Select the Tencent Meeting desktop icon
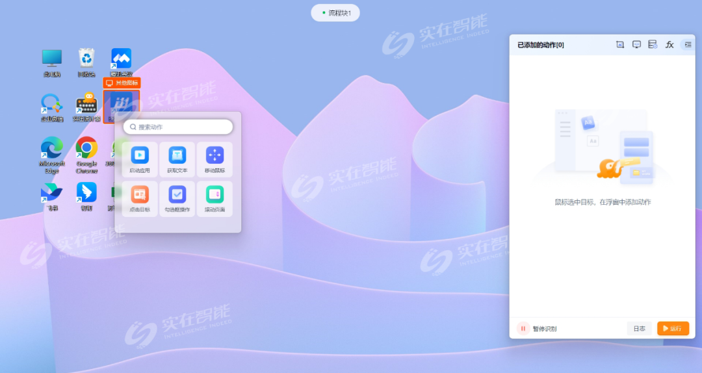Screen dimensions: 702x373 [x=122, y=62]
